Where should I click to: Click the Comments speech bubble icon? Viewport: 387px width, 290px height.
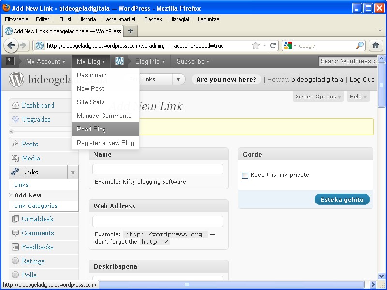(x=15, y=233)
